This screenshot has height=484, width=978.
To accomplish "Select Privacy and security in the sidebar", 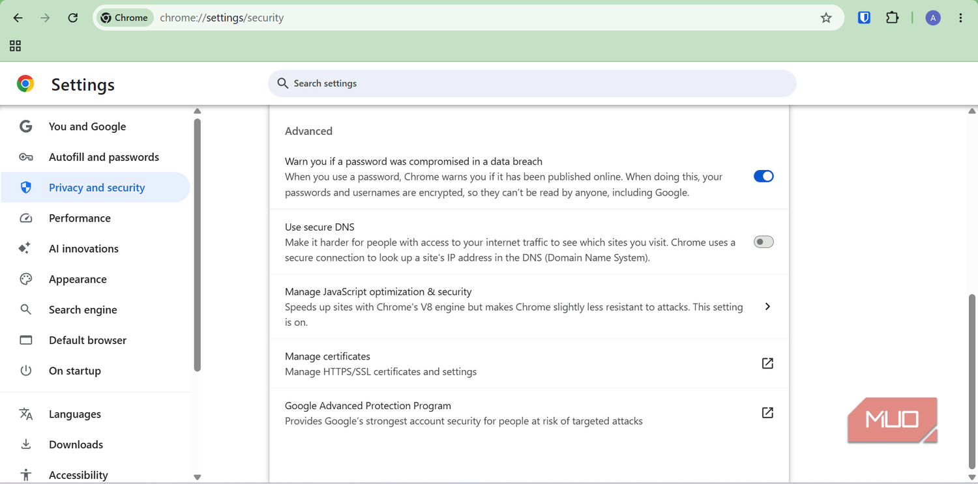I will (96, 188).
